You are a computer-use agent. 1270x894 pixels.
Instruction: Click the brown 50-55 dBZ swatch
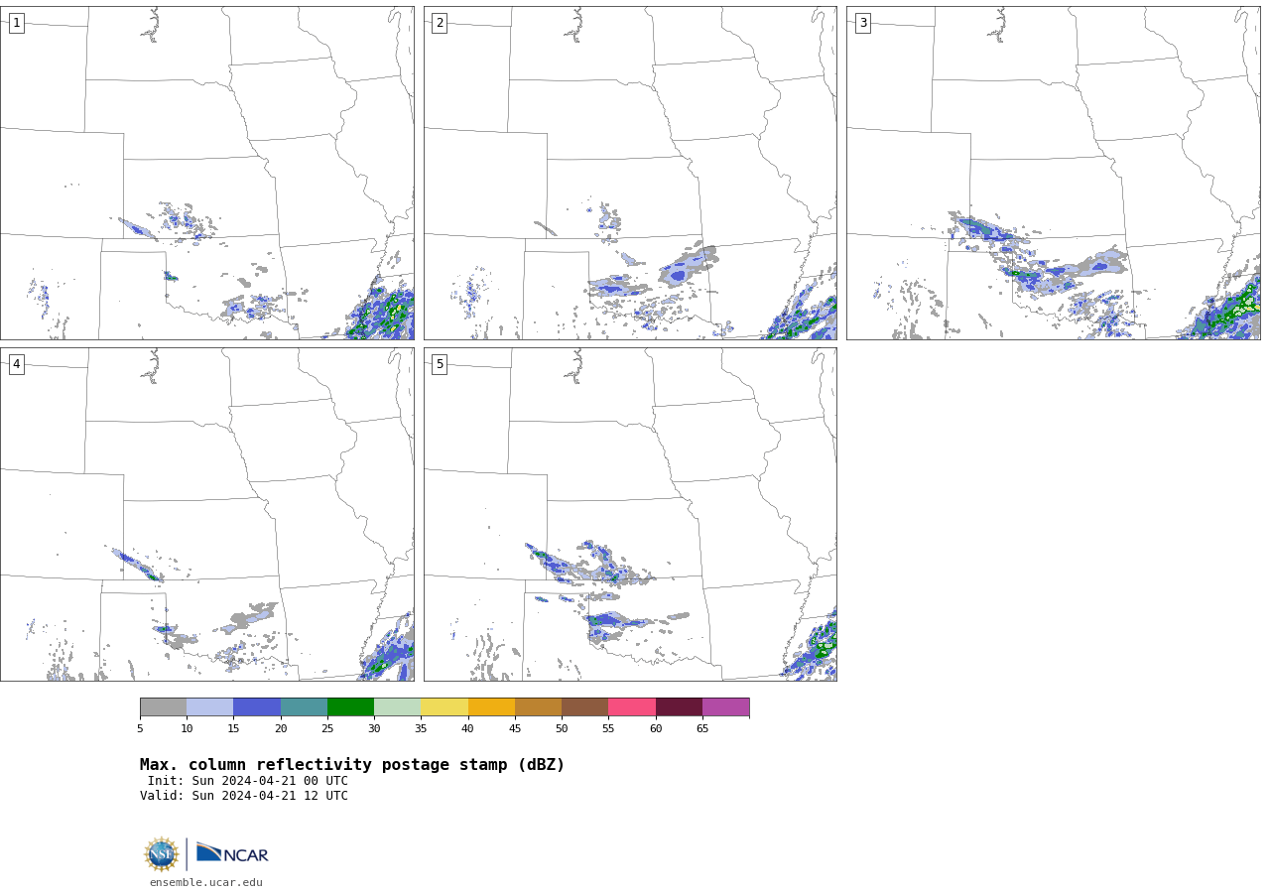coord(584,707)
